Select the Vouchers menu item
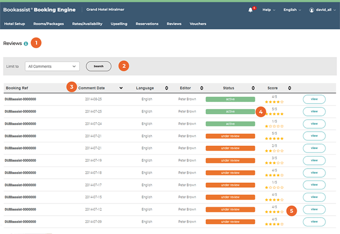This screenshot has height=234, width=340. (x=198, y=24)
